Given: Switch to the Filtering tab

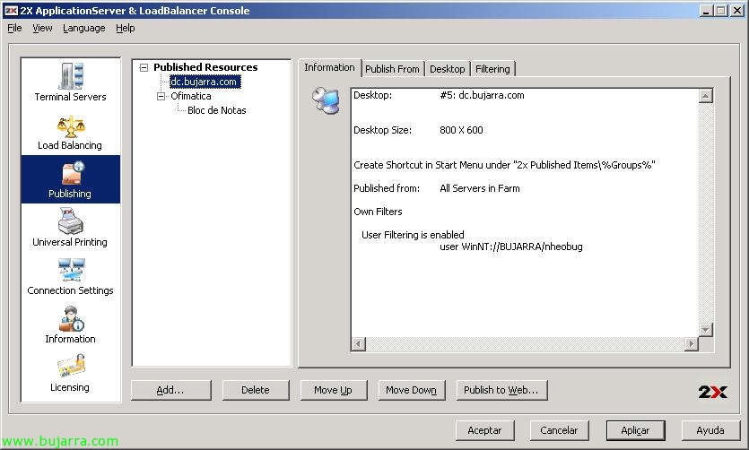Looking at the screenshot, I should click(x=492, y=69).
